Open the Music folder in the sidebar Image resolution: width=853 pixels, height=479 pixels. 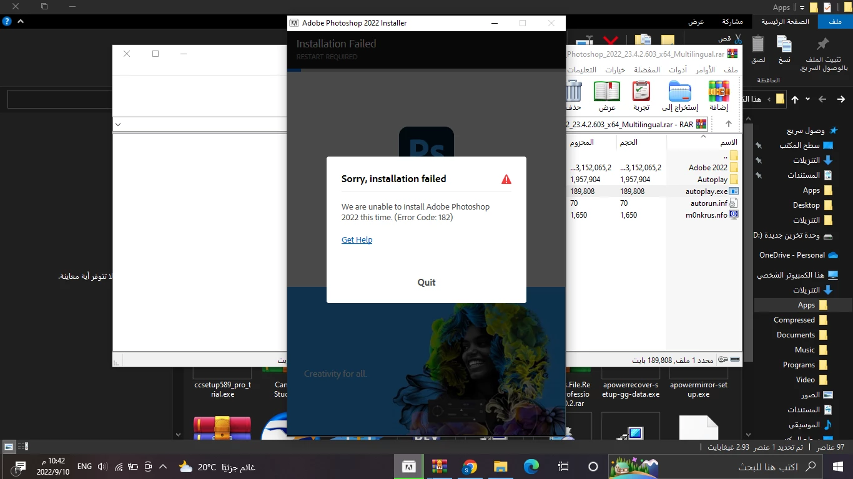(811, 350)
